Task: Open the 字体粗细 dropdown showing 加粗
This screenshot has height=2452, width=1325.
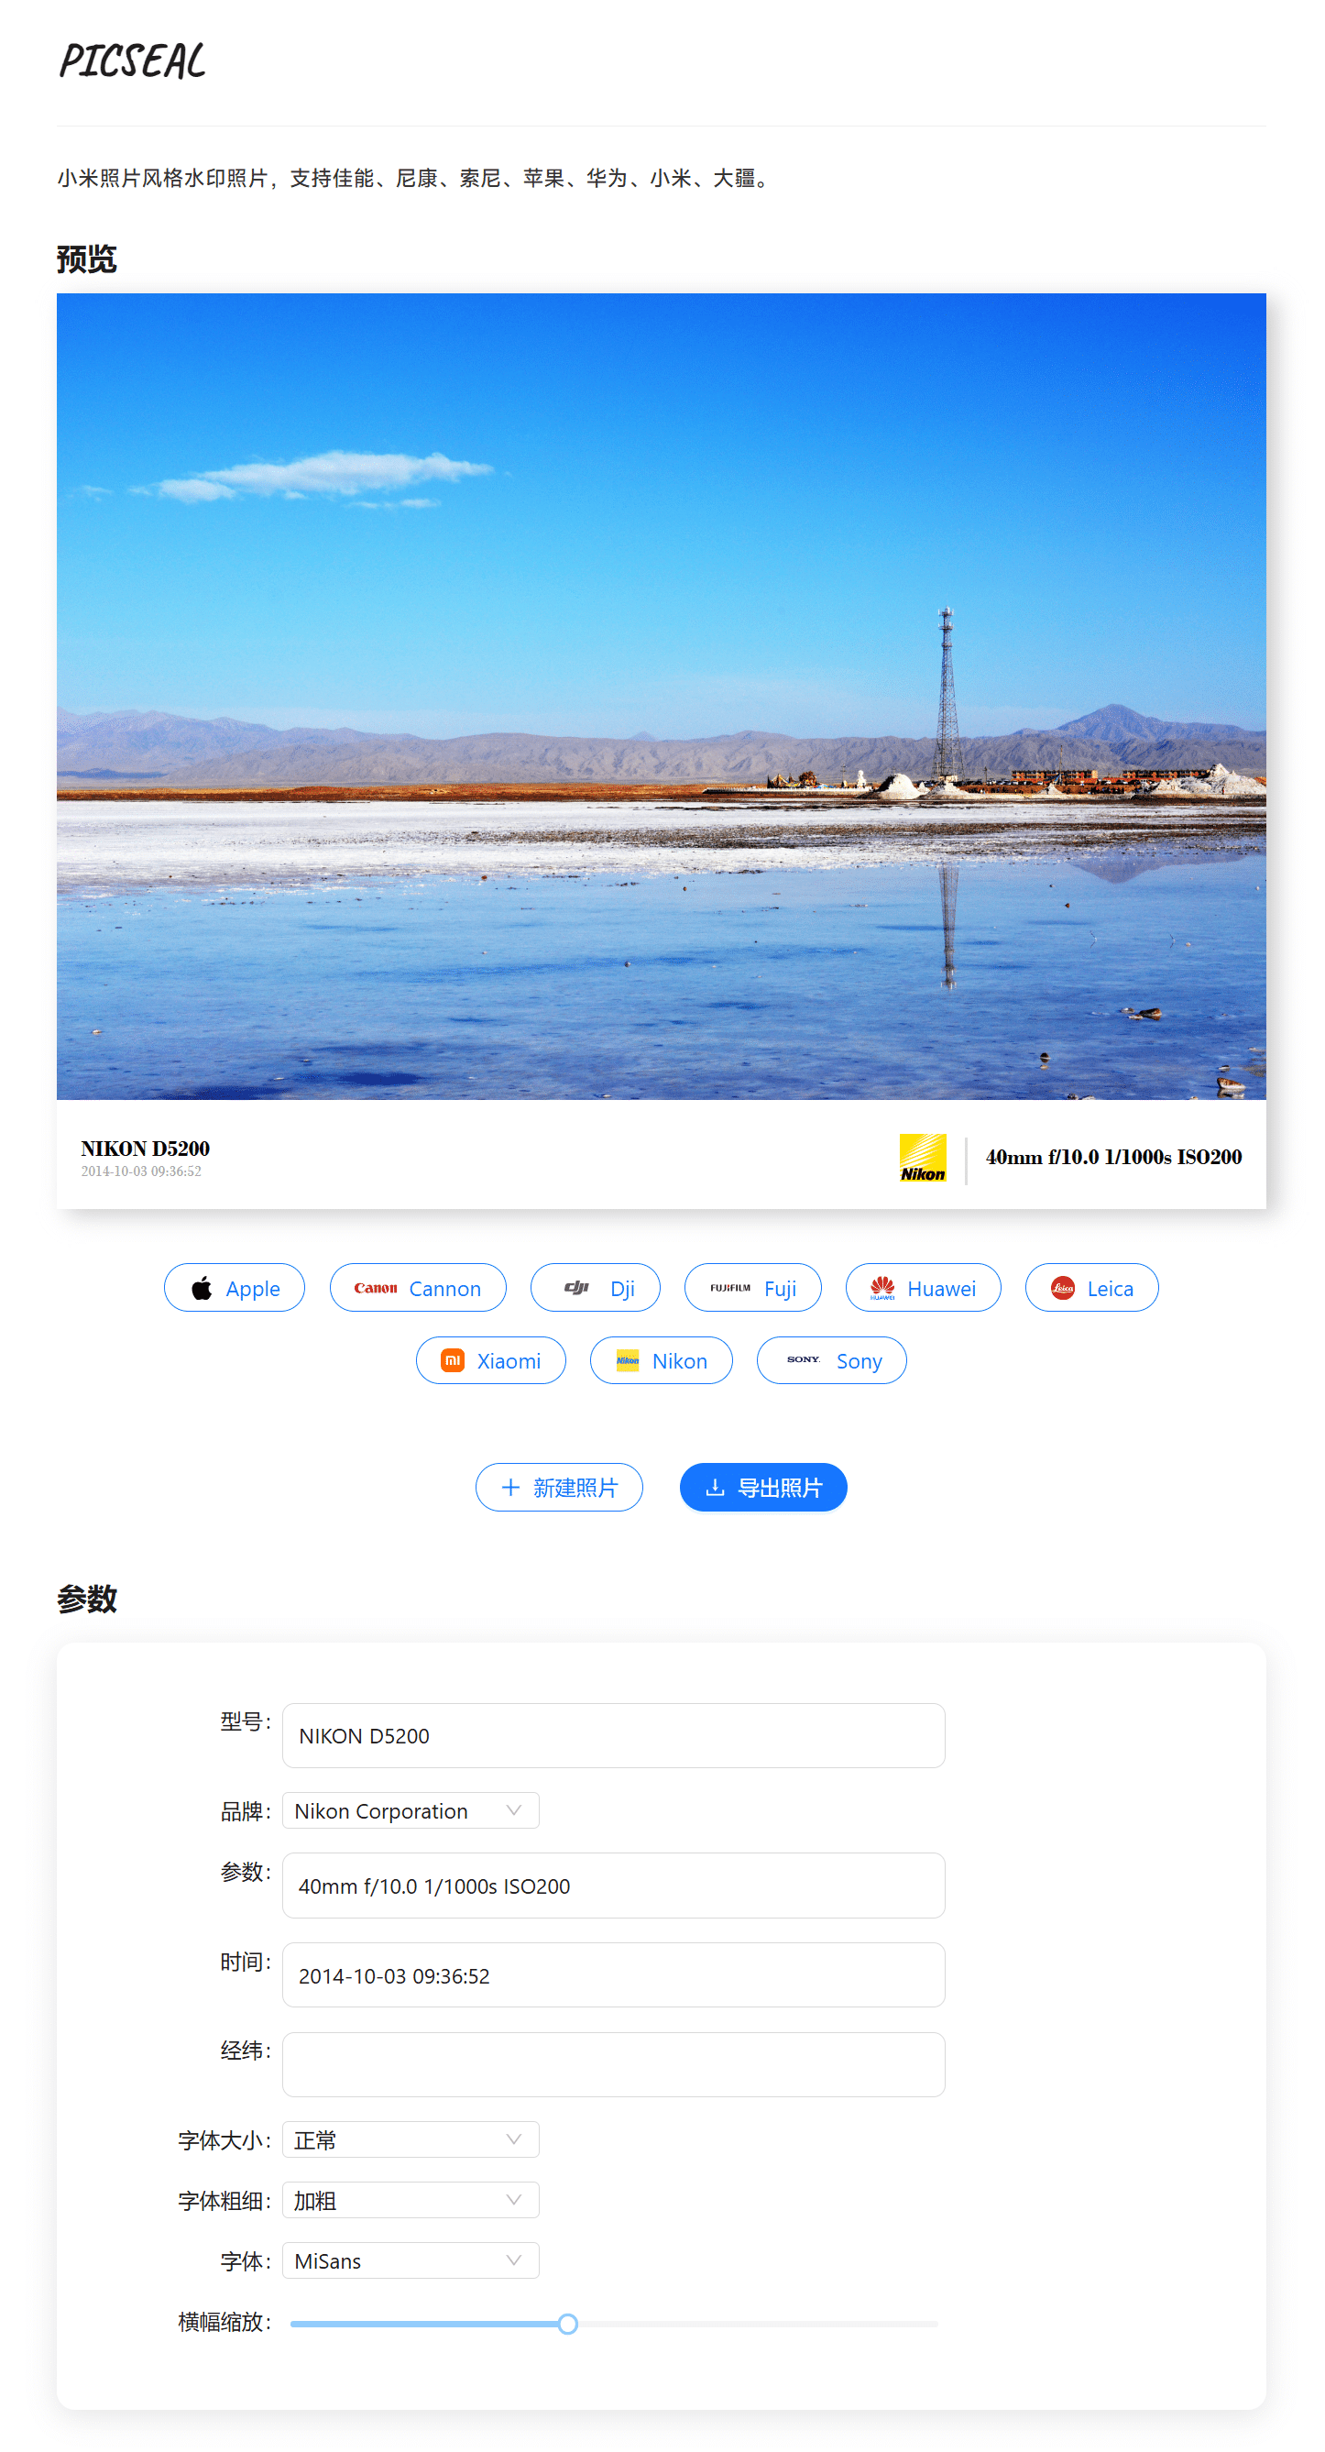Action: pyautogui.click(x=411, y=2200)
